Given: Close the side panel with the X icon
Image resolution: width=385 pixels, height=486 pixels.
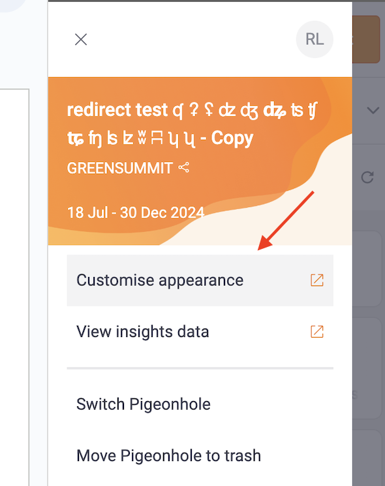Looking at the screenshot, I should 81,40.
